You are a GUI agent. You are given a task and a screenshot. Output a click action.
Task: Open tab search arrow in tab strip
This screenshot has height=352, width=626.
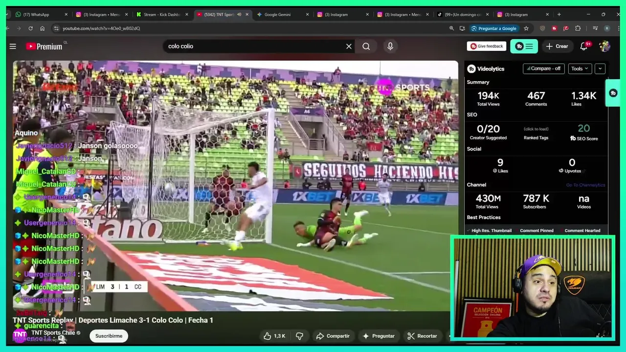[x=7, y=15]
